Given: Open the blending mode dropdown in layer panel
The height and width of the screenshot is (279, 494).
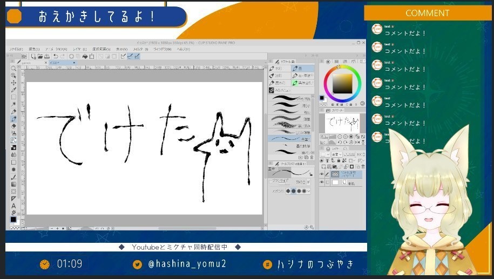Looking at the screenshot, I should pyautogui.click(x=337, y=155).
